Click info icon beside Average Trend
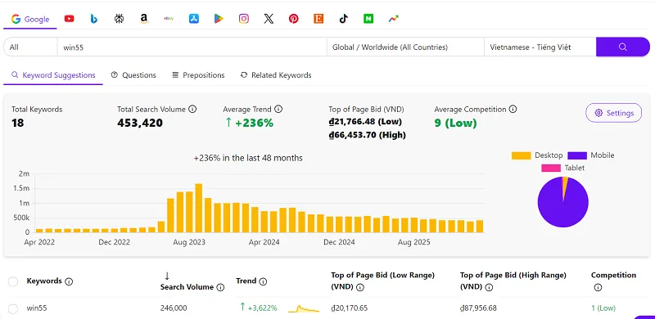 point(278,110)
